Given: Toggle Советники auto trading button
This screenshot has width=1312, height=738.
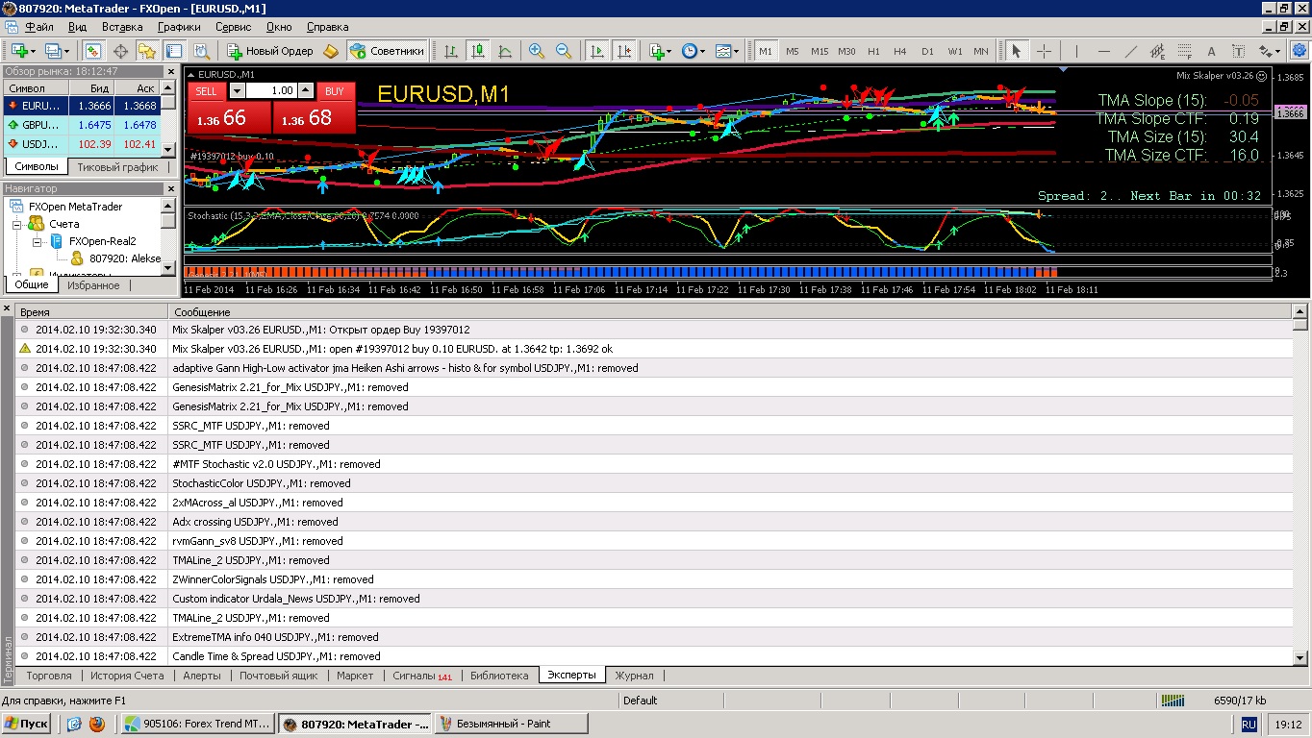Looking at the screenshot, I should 387,51.
